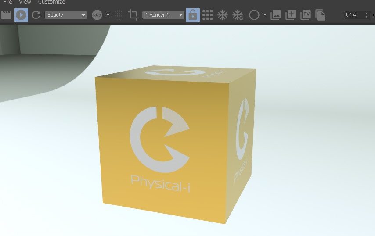Open the < Render > camera dropdown
This screenshot has width=375, height=236.
coord(163,15)
